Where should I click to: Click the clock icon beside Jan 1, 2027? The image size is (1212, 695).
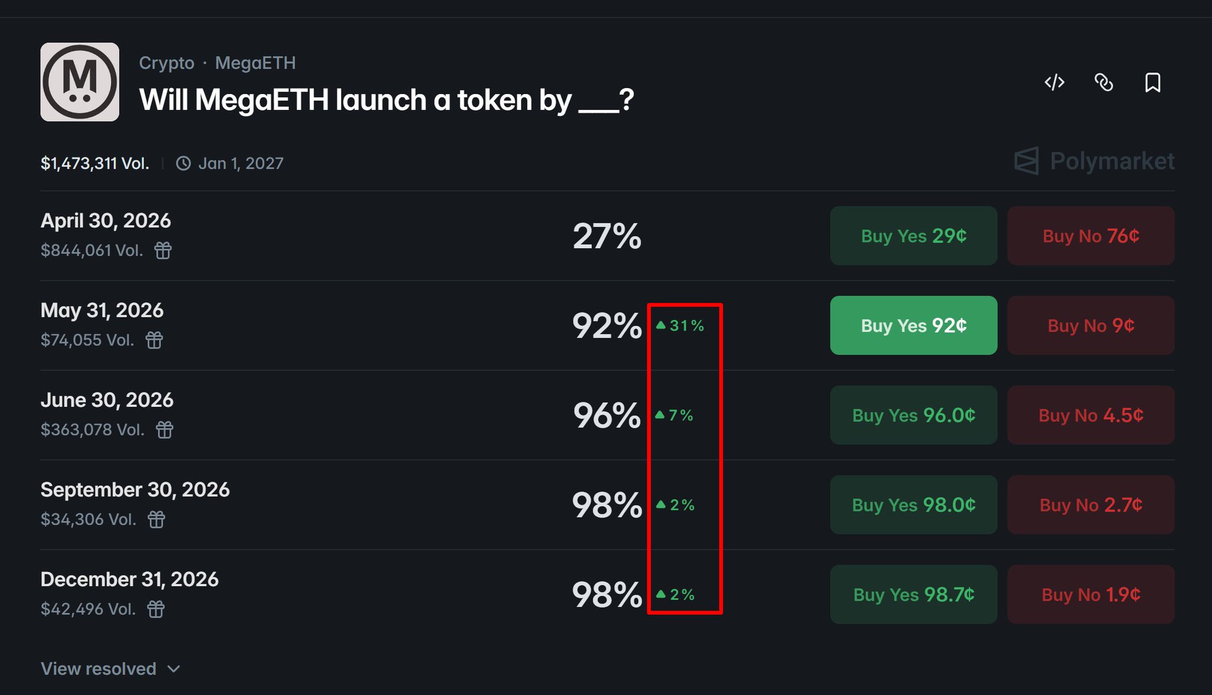click(183, 163)
